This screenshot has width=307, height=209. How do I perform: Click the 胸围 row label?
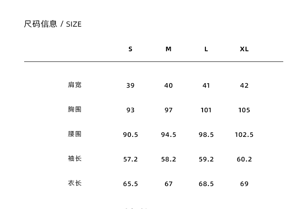point(74,109)
